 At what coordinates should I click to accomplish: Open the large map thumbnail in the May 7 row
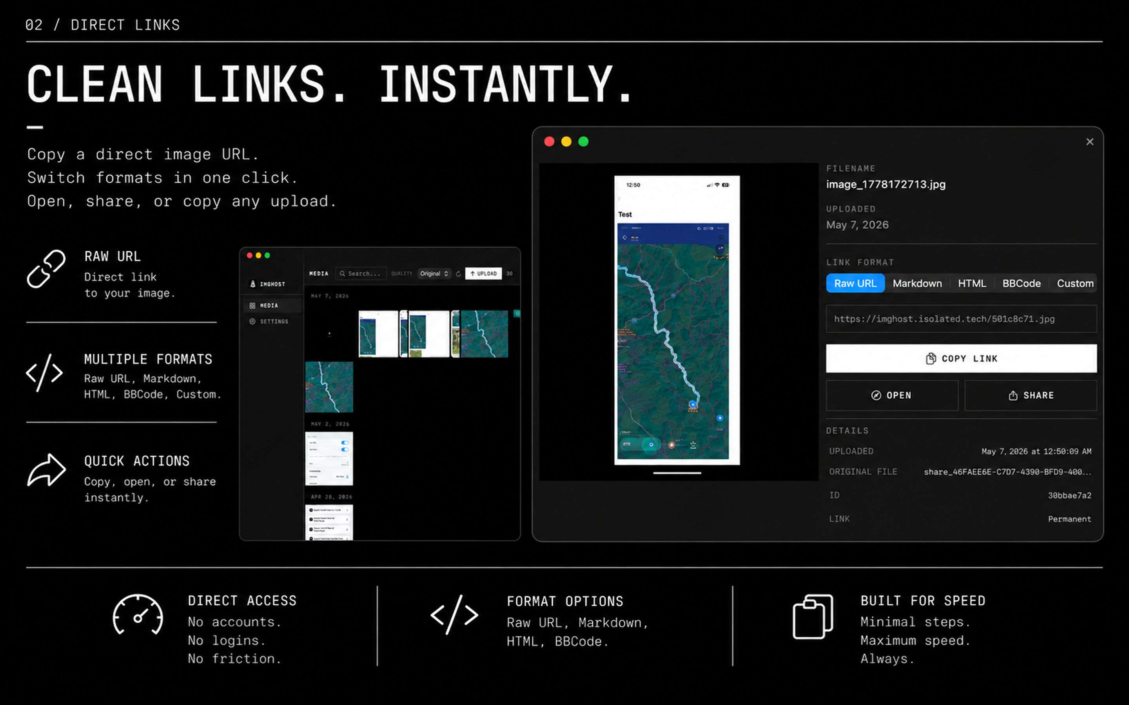click(x=484, y=334)
